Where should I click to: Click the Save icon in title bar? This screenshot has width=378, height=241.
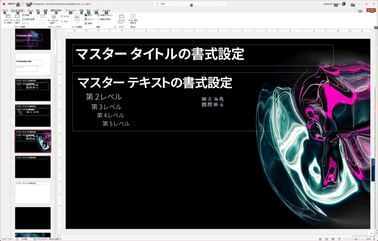28,4
